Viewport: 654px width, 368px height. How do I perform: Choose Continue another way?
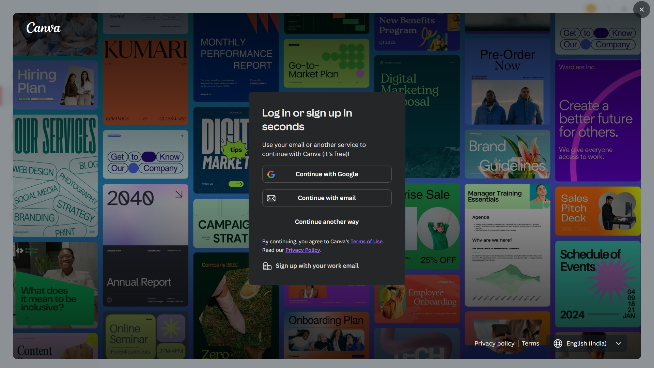pyautogui.click(x=327, y=221)
